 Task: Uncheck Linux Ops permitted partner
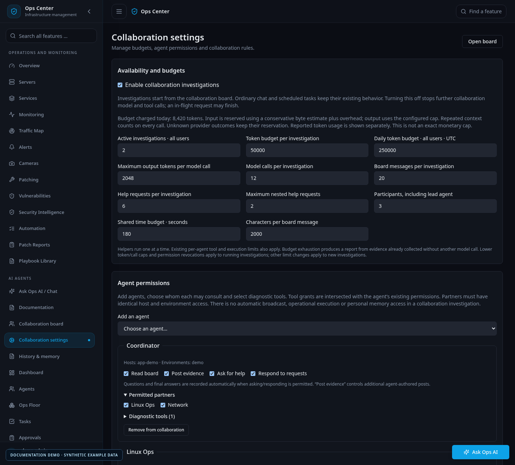pos(126,405)
